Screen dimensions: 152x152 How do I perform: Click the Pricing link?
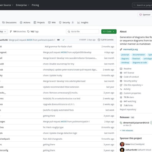[35, 5]
